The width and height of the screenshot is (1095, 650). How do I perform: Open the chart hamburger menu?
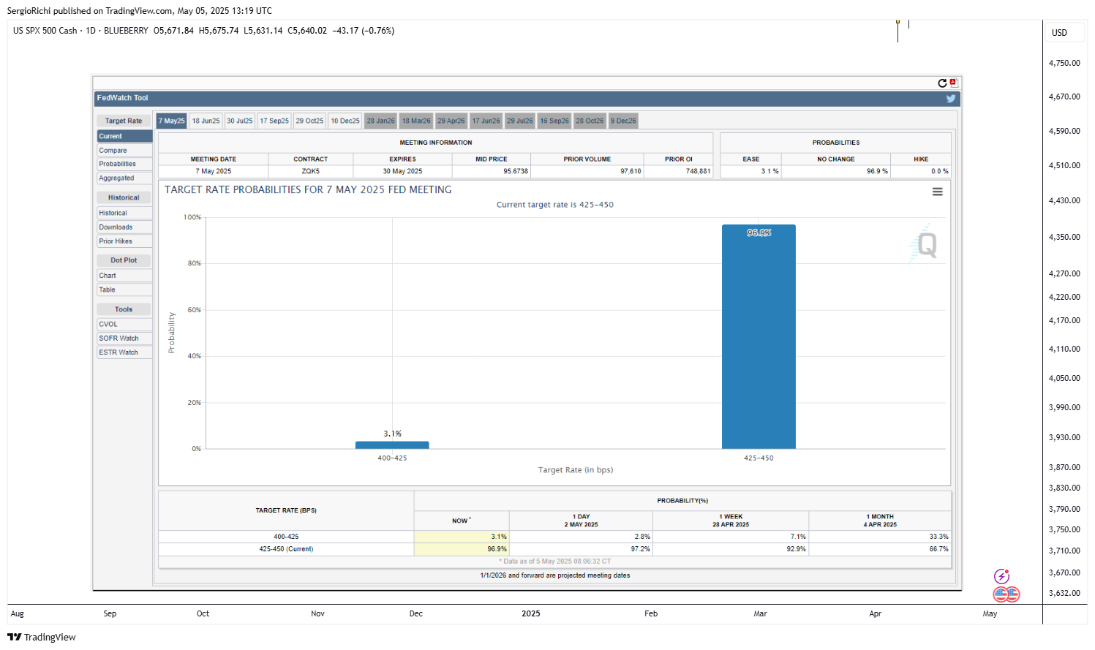click(x=937, y=192)
